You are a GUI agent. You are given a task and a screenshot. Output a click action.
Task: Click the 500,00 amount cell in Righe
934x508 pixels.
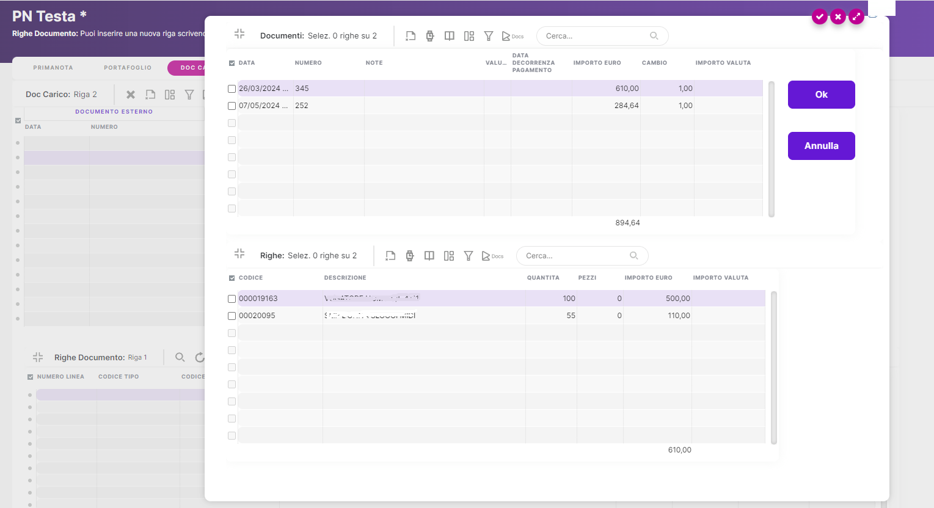[657, 299]
